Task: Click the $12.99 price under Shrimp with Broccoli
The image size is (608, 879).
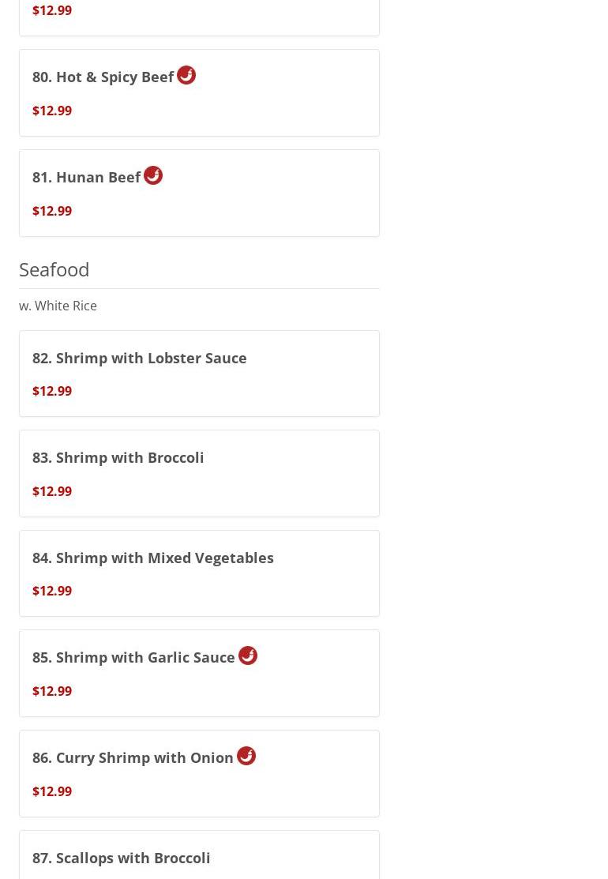Action: point(52,491)
